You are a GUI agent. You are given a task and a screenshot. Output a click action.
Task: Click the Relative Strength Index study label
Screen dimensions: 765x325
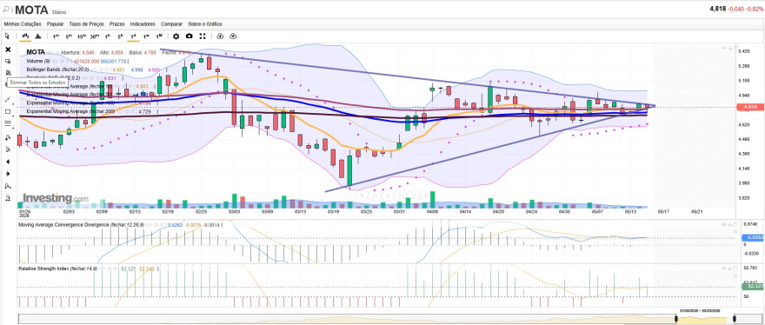(x=57, y=269)
